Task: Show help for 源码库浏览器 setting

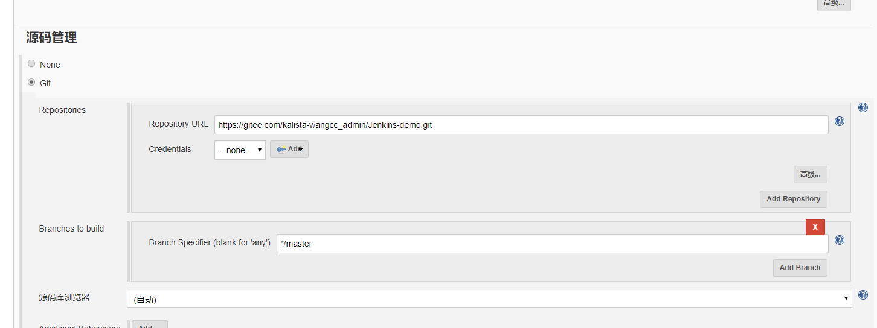Action: point(863,295)
